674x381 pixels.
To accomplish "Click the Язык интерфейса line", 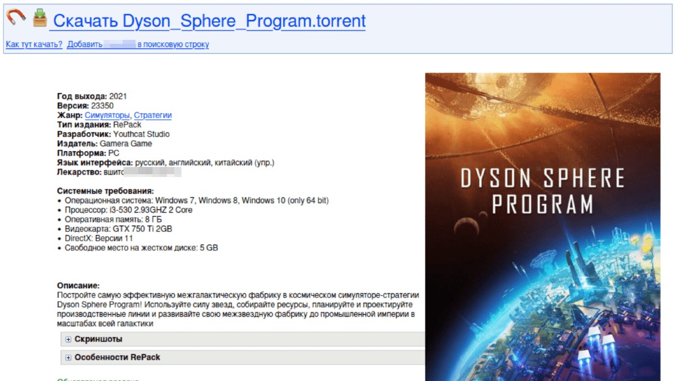I will coord(166,162).
